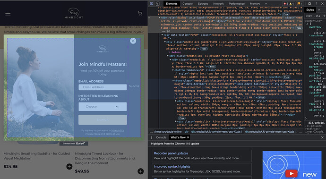Click the Created with Klaviyo badge
The image size is (326, 179).
(74, 144)
